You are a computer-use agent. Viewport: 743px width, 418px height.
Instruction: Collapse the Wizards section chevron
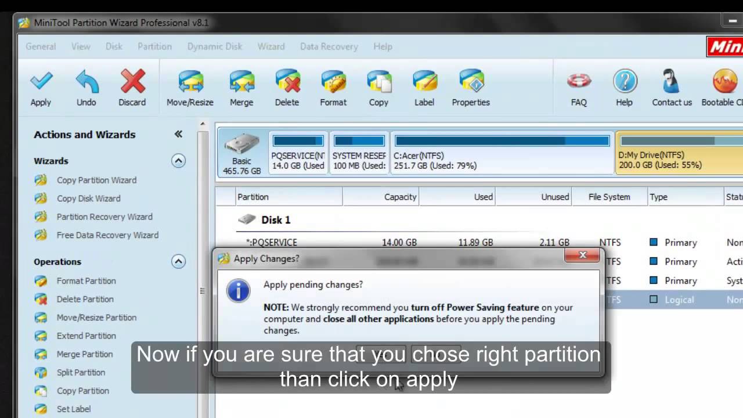(x=178, y=161)
